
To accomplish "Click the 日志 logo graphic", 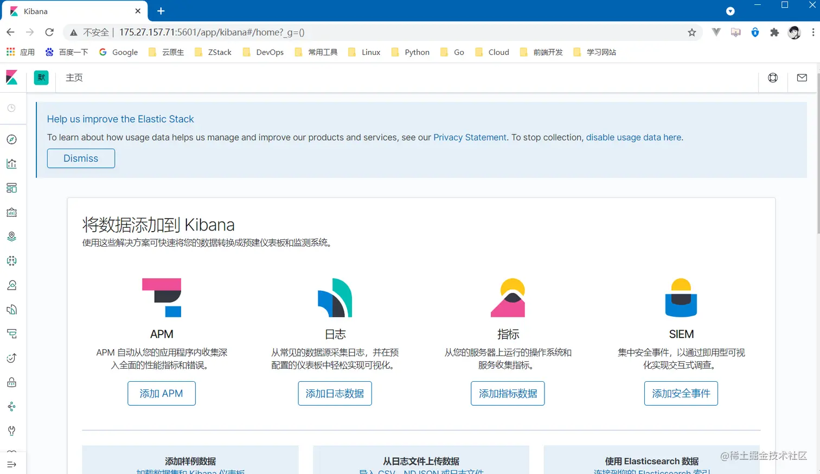I will 335,297.
